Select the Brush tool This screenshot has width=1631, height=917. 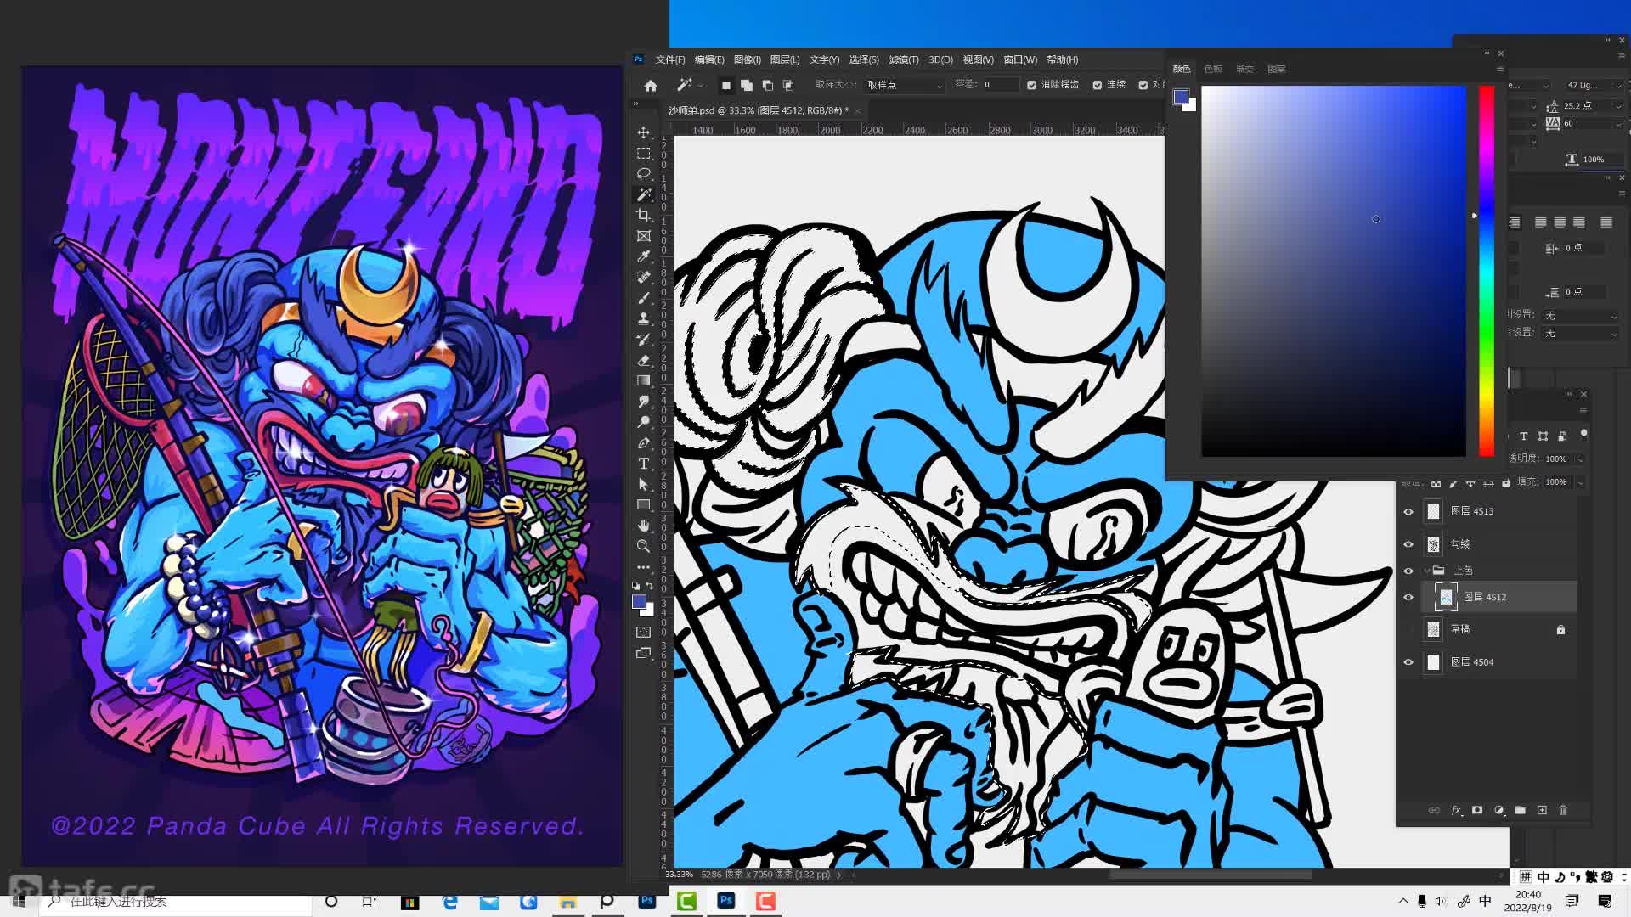[644, 298]
